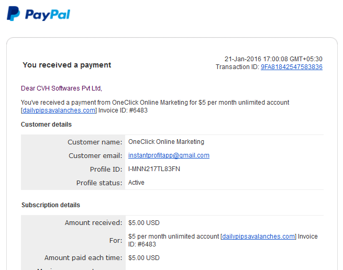Image resolution: width=343 pixels, height=270 pixels.
Task: Click the 'Customer email:' field label
Action: coord(95,155)
